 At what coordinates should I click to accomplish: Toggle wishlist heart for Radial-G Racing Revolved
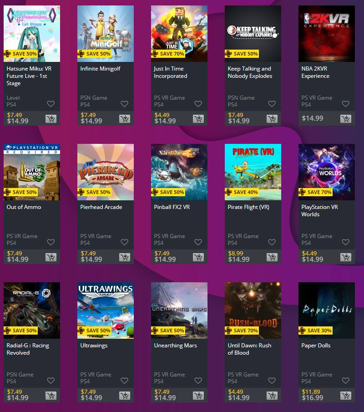click(51, 381)
